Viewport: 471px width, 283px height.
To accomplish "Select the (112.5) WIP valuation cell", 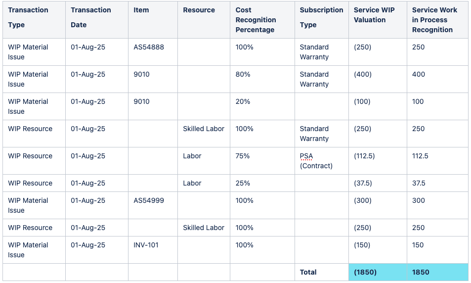I will pyautogui.click(x=378, y=161).
